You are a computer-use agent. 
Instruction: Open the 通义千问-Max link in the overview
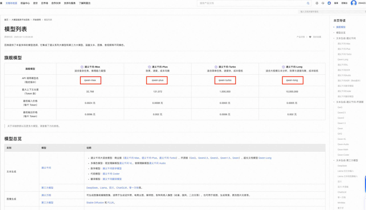[131, 158]
